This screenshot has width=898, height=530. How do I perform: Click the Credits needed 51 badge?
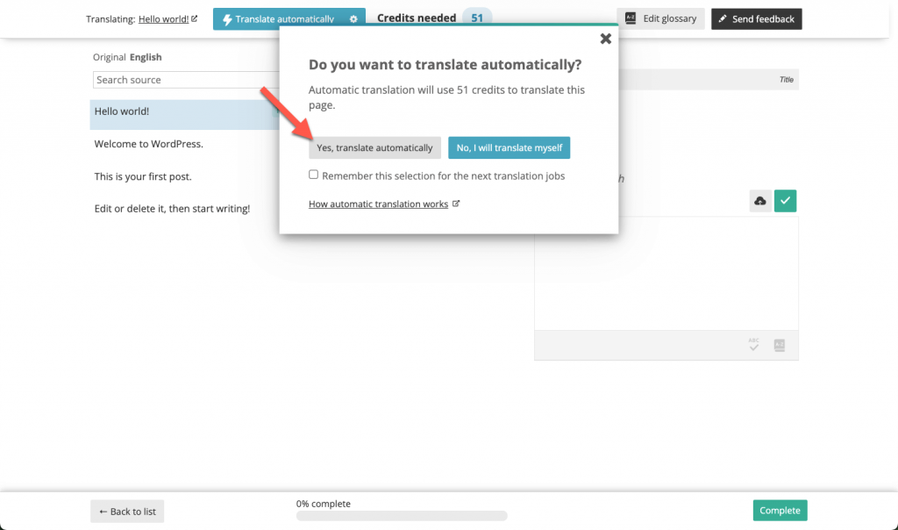tap(476, 17)
